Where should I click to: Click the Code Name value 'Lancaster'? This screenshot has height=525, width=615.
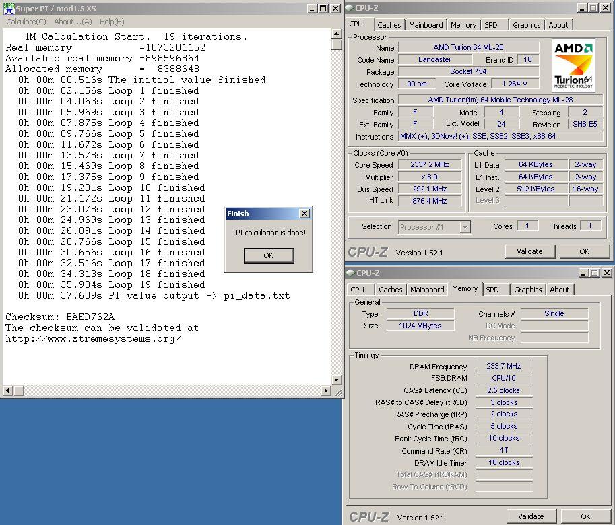tap(435, 59)
